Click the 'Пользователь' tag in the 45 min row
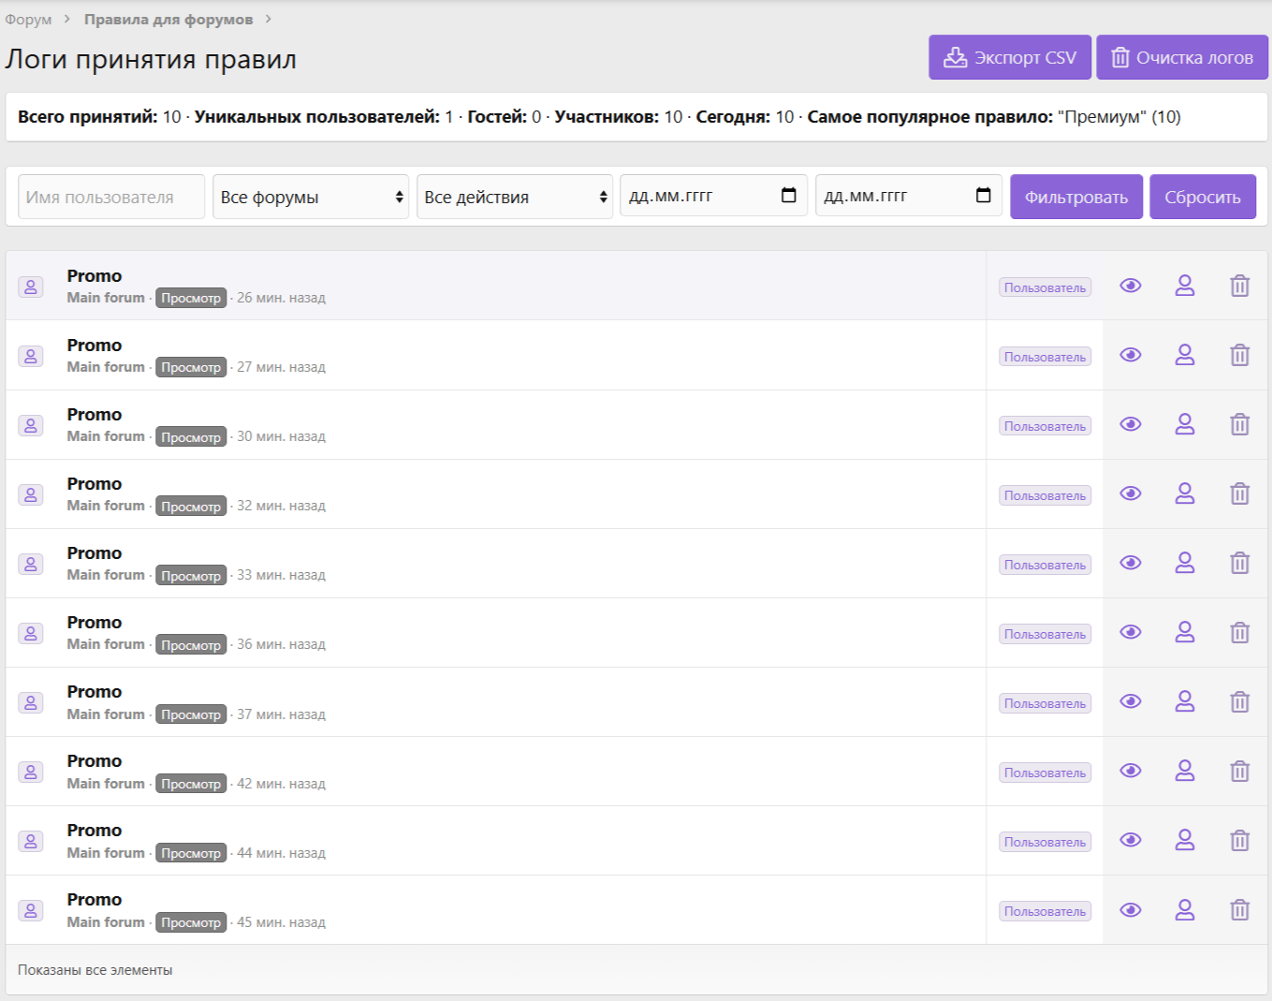The height and width of the screenshot is (1001, 1272). pos(1045,911)
